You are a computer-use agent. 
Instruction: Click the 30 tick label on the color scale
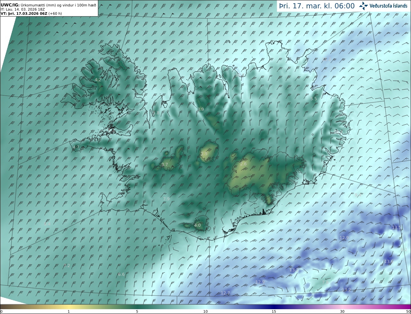(342, 311)
